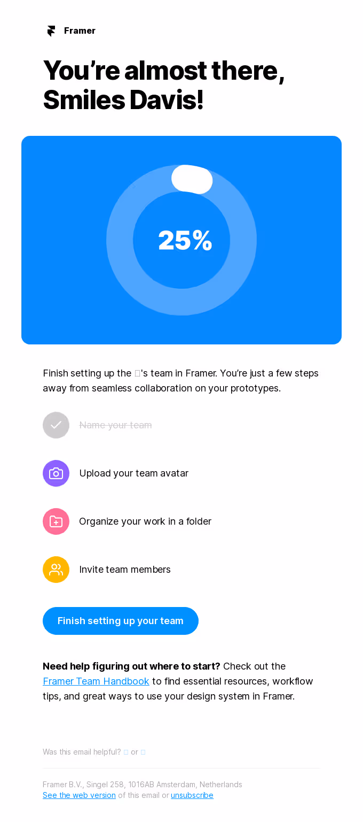Select the purple camera icon for team avatar
This screenshot has width=363, height=822.
(56, 473)
